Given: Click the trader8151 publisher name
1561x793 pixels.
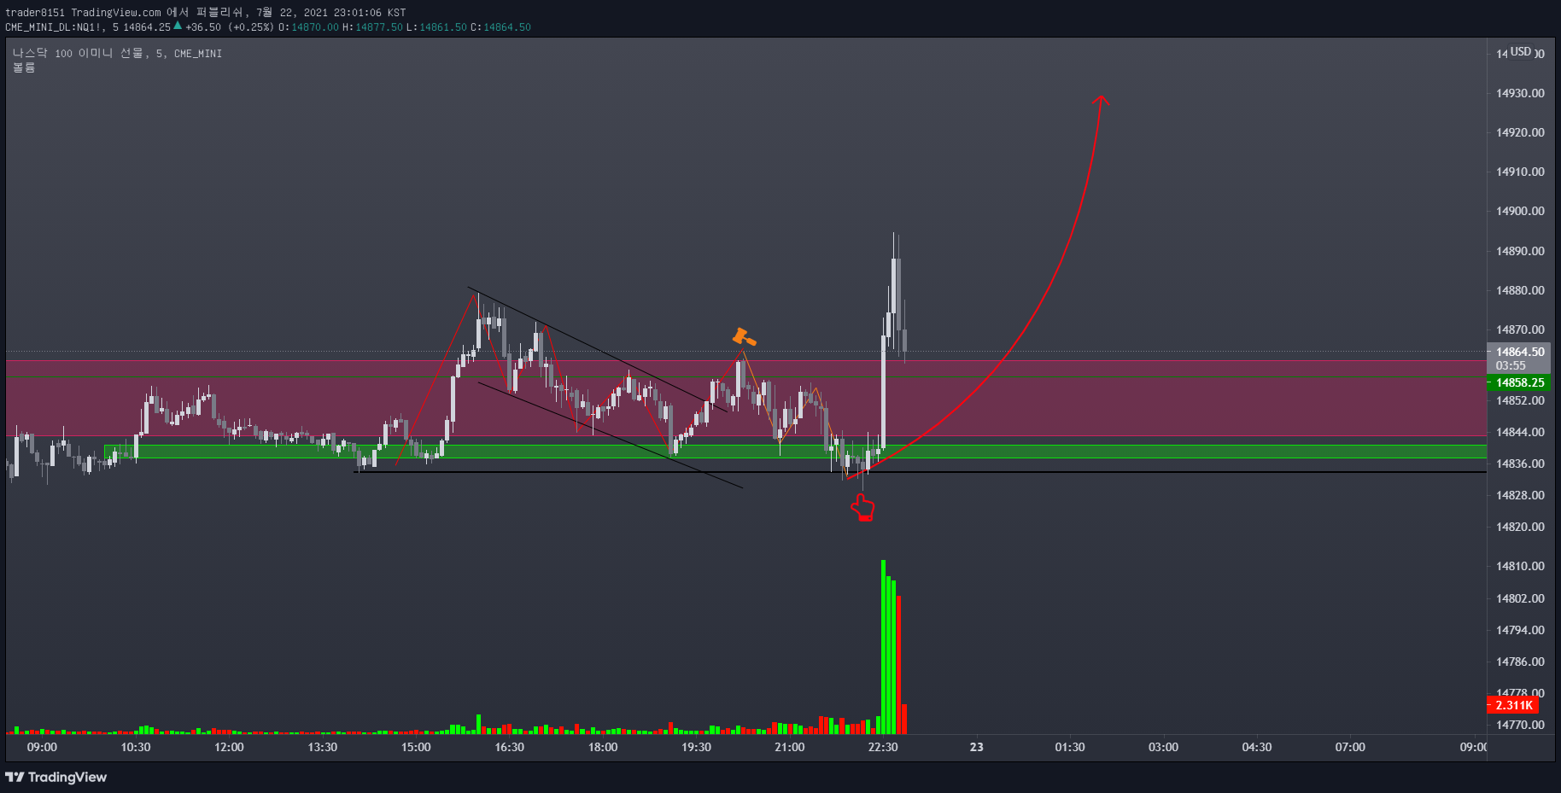Looking at the screenshot, I should pyautogui.click(x=35, y=12).
